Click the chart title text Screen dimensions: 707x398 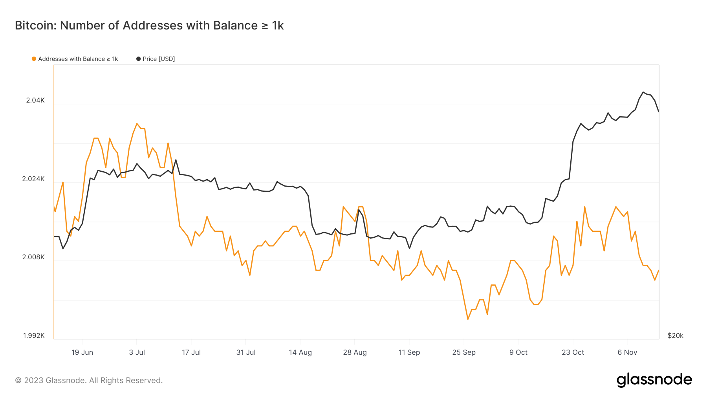coord(149,26)
